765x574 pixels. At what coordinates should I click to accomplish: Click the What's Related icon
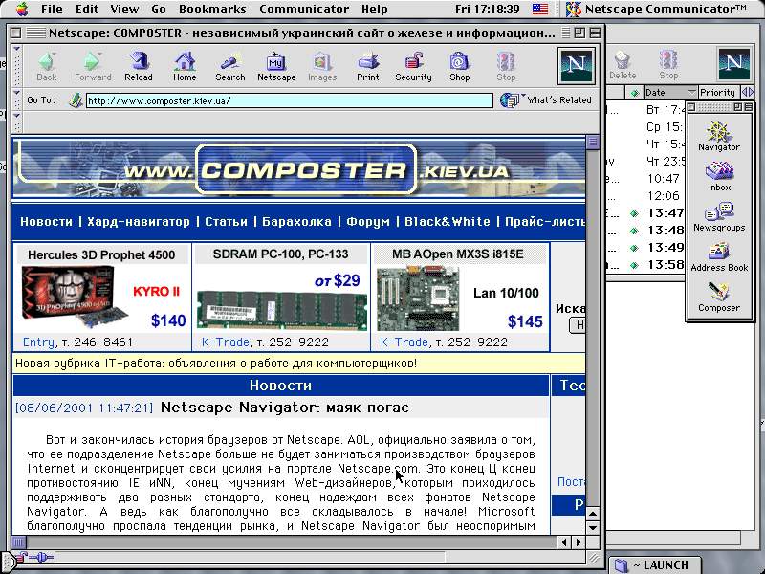pyautogui.click(x=510, y=100)
